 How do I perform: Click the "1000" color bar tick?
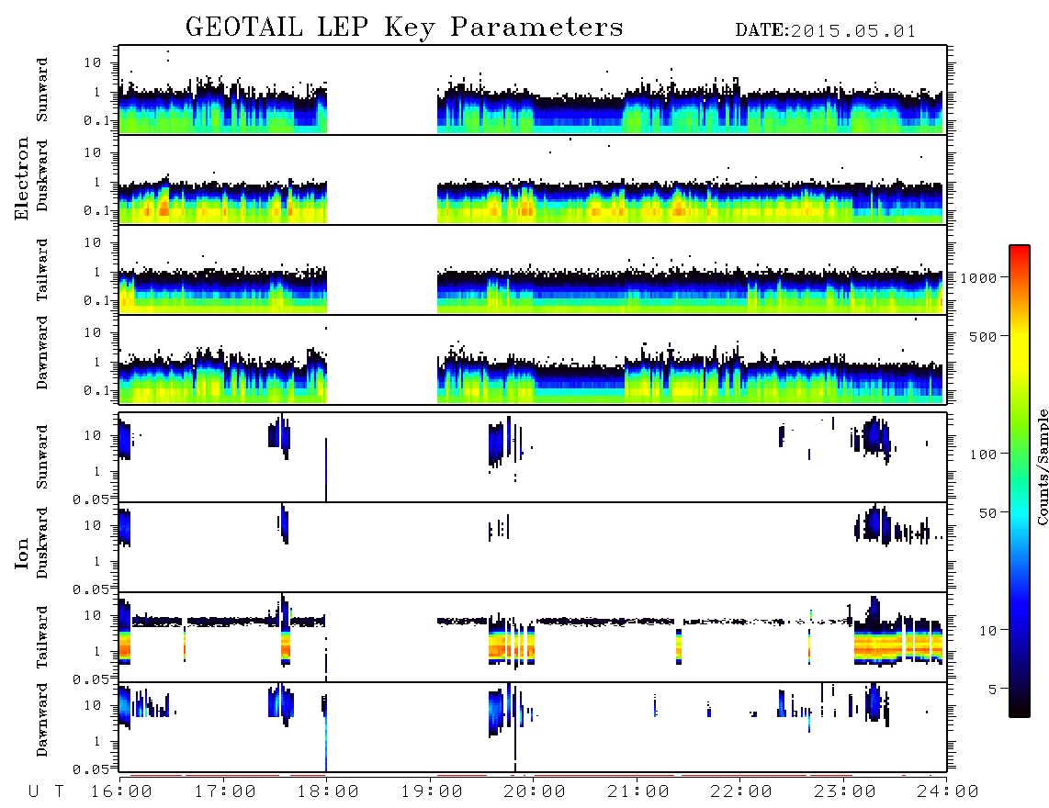tap(979, 277)
